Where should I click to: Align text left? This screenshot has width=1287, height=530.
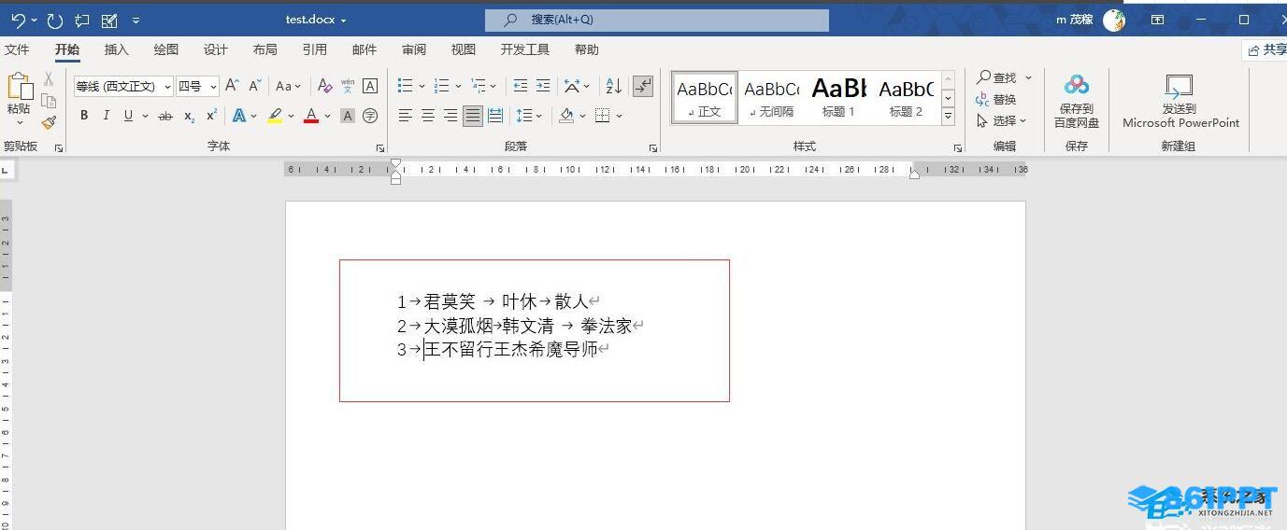click(x=405, y=116)
